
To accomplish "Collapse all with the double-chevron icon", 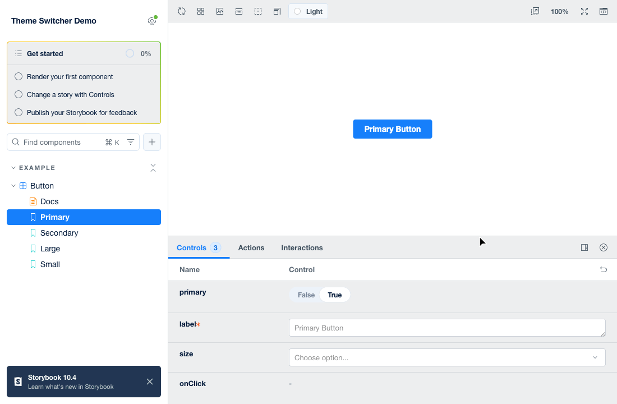I will click(x=153, y=168).
